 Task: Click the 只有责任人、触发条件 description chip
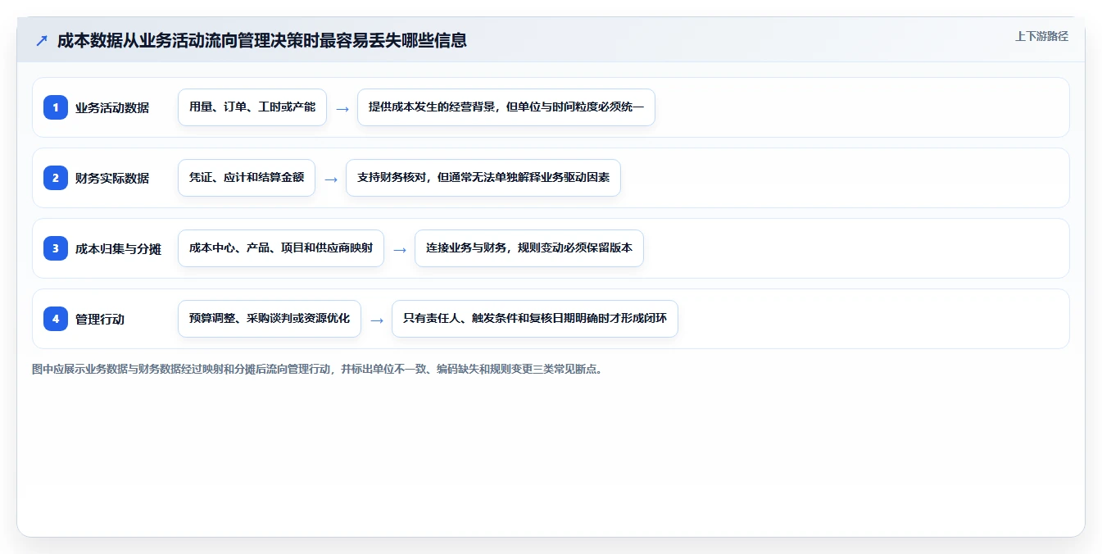tap(535, 319)
